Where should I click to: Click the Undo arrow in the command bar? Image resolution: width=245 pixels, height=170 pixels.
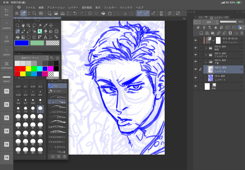point(75,13)
